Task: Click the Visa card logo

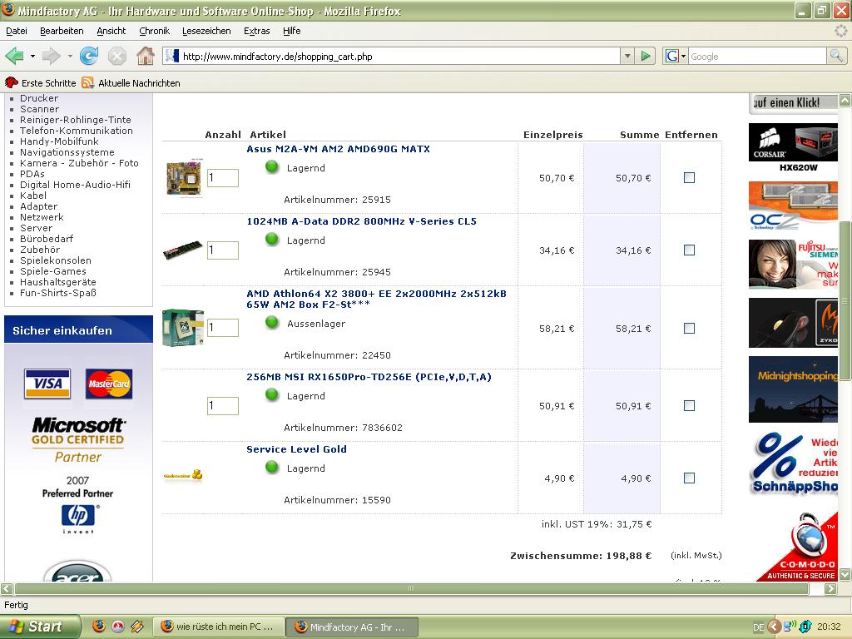Action: (47, 384)
